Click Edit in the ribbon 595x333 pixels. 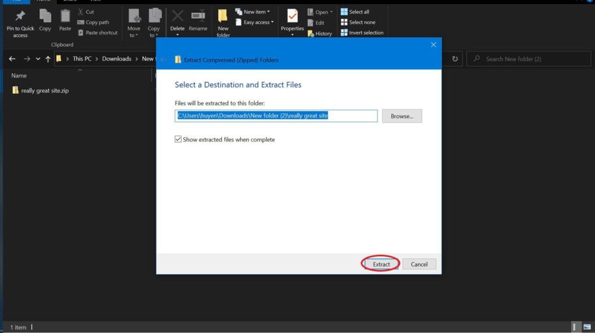coord(316,23)
